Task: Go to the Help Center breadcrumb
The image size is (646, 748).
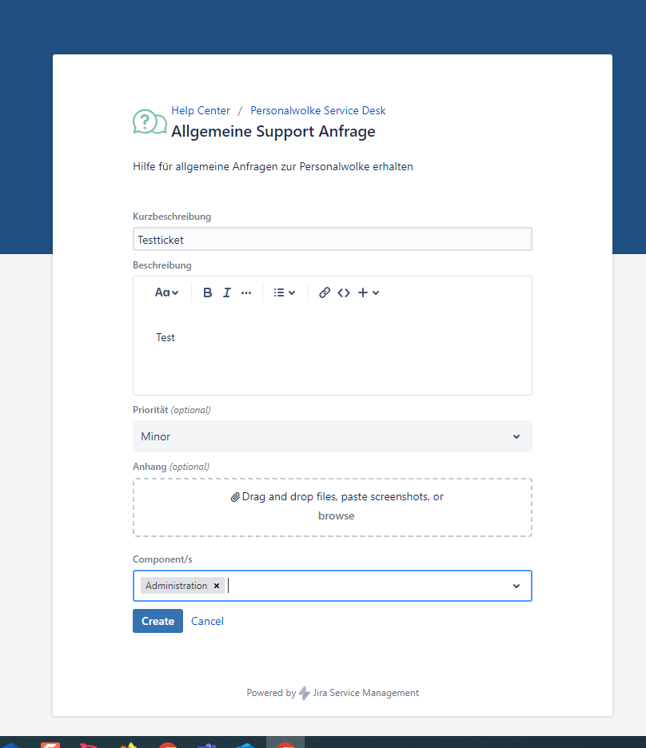Action: coord(201,111)
